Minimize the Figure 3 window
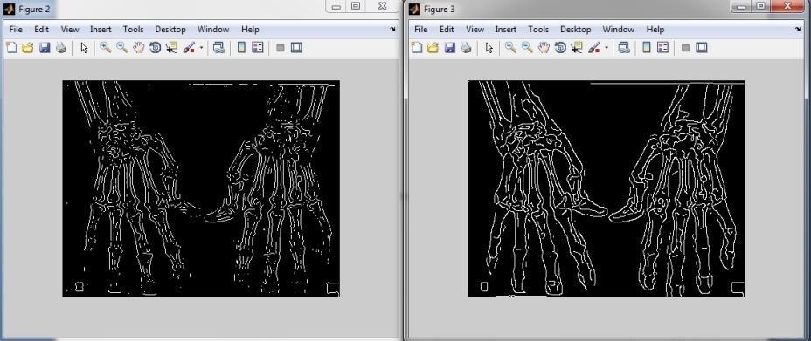Image resolution: width=811 pixels, height=341 pixels. [742, 6]
